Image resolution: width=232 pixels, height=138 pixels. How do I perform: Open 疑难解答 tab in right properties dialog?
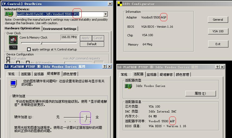coord(166,74)
